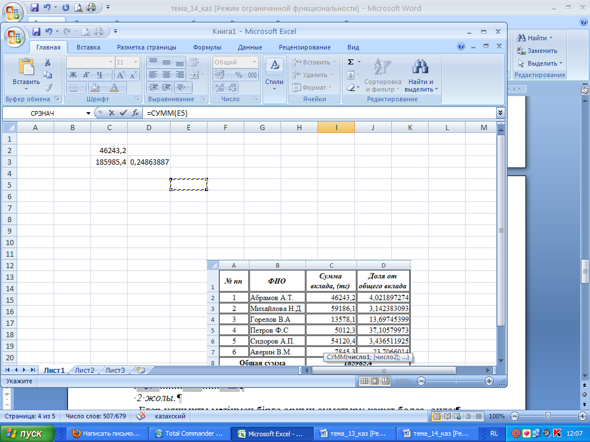Toggle center horizontal alignment

click(x=167, y=75)
